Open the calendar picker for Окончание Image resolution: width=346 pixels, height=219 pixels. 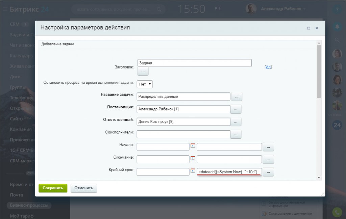point(193,158)
